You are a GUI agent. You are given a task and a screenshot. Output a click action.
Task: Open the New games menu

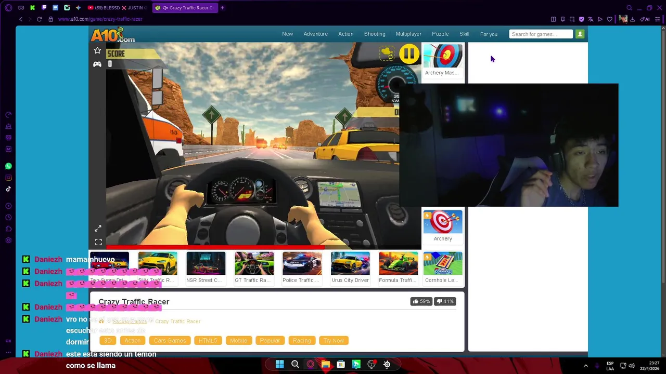[x=287, y=34]
